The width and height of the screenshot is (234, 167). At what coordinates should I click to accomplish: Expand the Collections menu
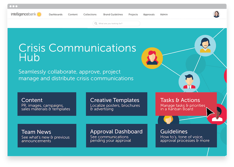coord(90,14)
